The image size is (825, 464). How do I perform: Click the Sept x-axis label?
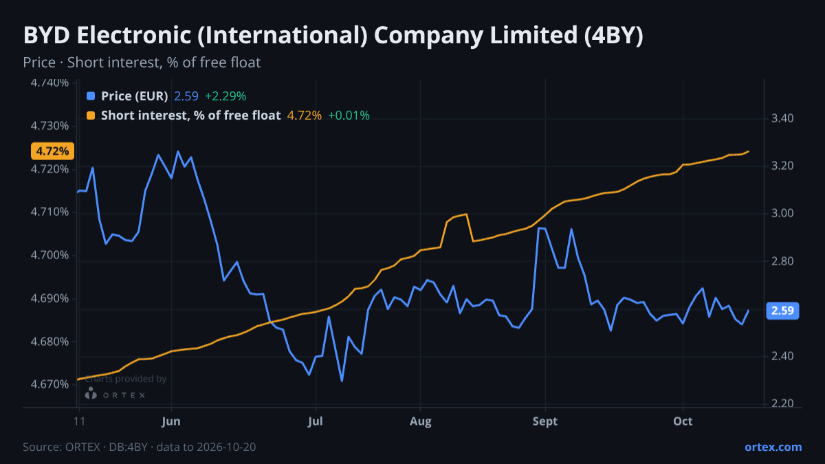click(545, 421)
